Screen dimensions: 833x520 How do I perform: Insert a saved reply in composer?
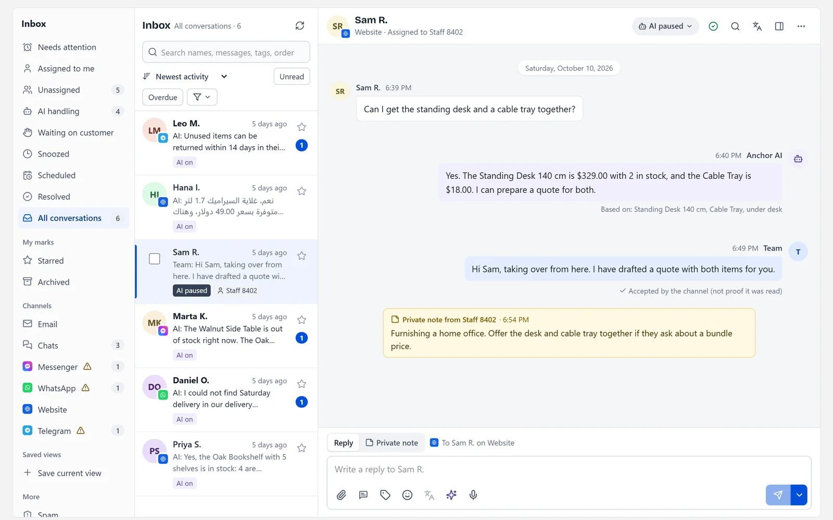tap(363, 495)
